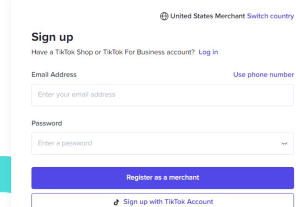
Task: Click the TikTok logo icon in the bottom button
Action: tap(116, 202)
